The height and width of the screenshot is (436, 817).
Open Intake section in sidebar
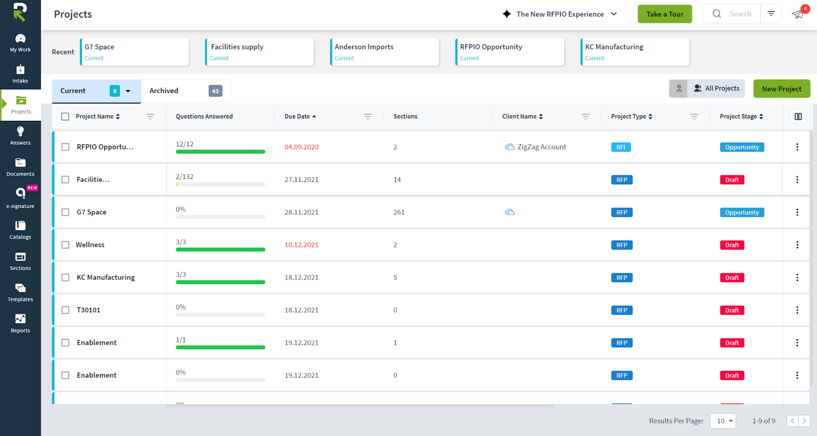click(20, 74)
